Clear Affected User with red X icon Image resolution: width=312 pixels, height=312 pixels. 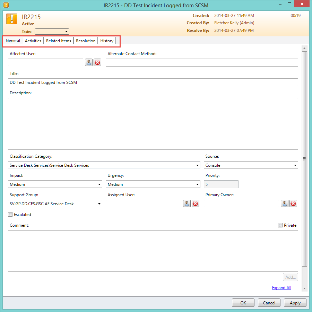[97, 62]
